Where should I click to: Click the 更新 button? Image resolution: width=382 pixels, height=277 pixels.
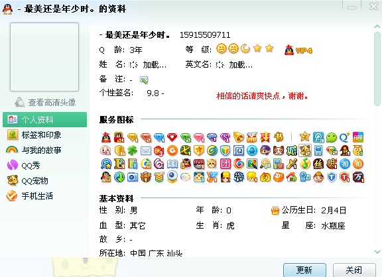point(304,270)
